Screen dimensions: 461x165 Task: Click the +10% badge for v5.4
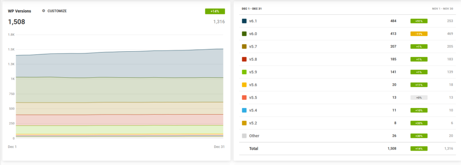[x=419, y=111]
